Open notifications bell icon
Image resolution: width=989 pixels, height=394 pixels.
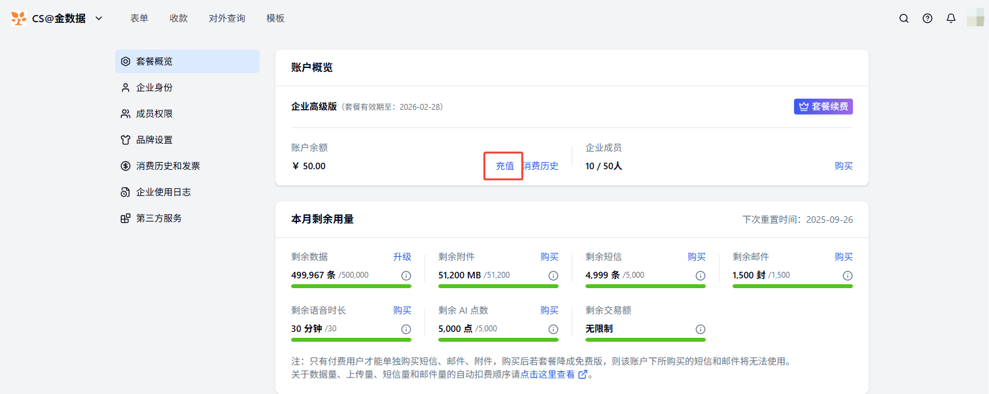pos(951,18)
